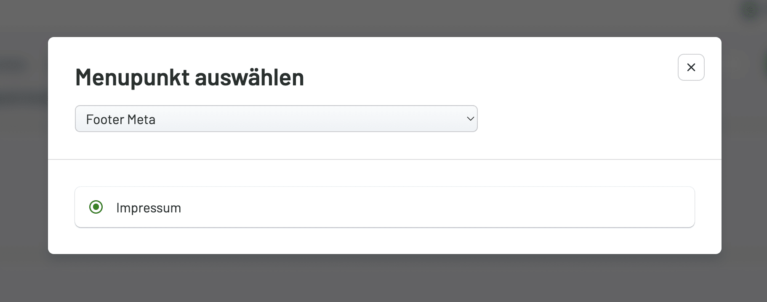Click the Menupunkt auswählen heading

tap(189, 77)
